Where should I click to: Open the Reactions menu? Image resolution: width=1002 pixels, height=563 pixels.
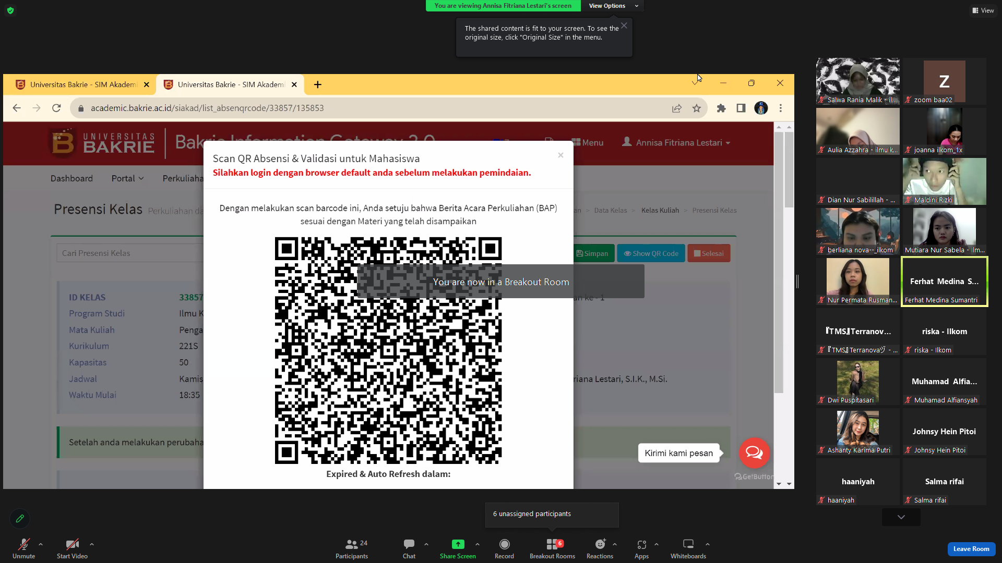coord(600,548)
